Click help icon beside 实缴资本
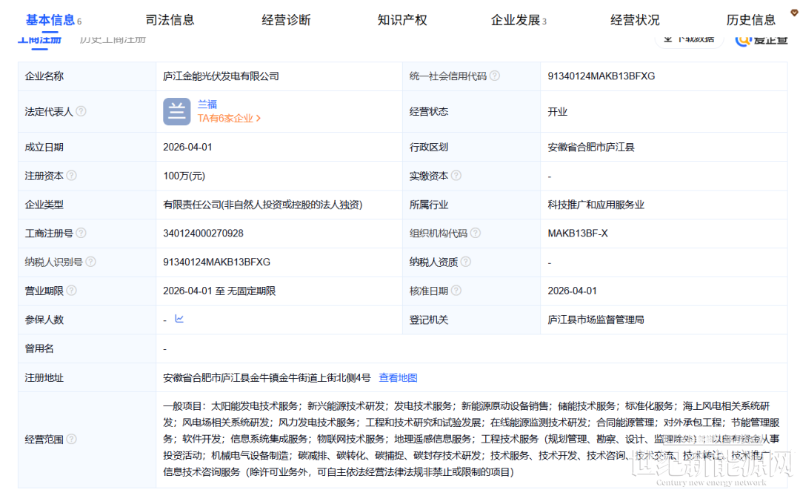 (x=456, y=176)
